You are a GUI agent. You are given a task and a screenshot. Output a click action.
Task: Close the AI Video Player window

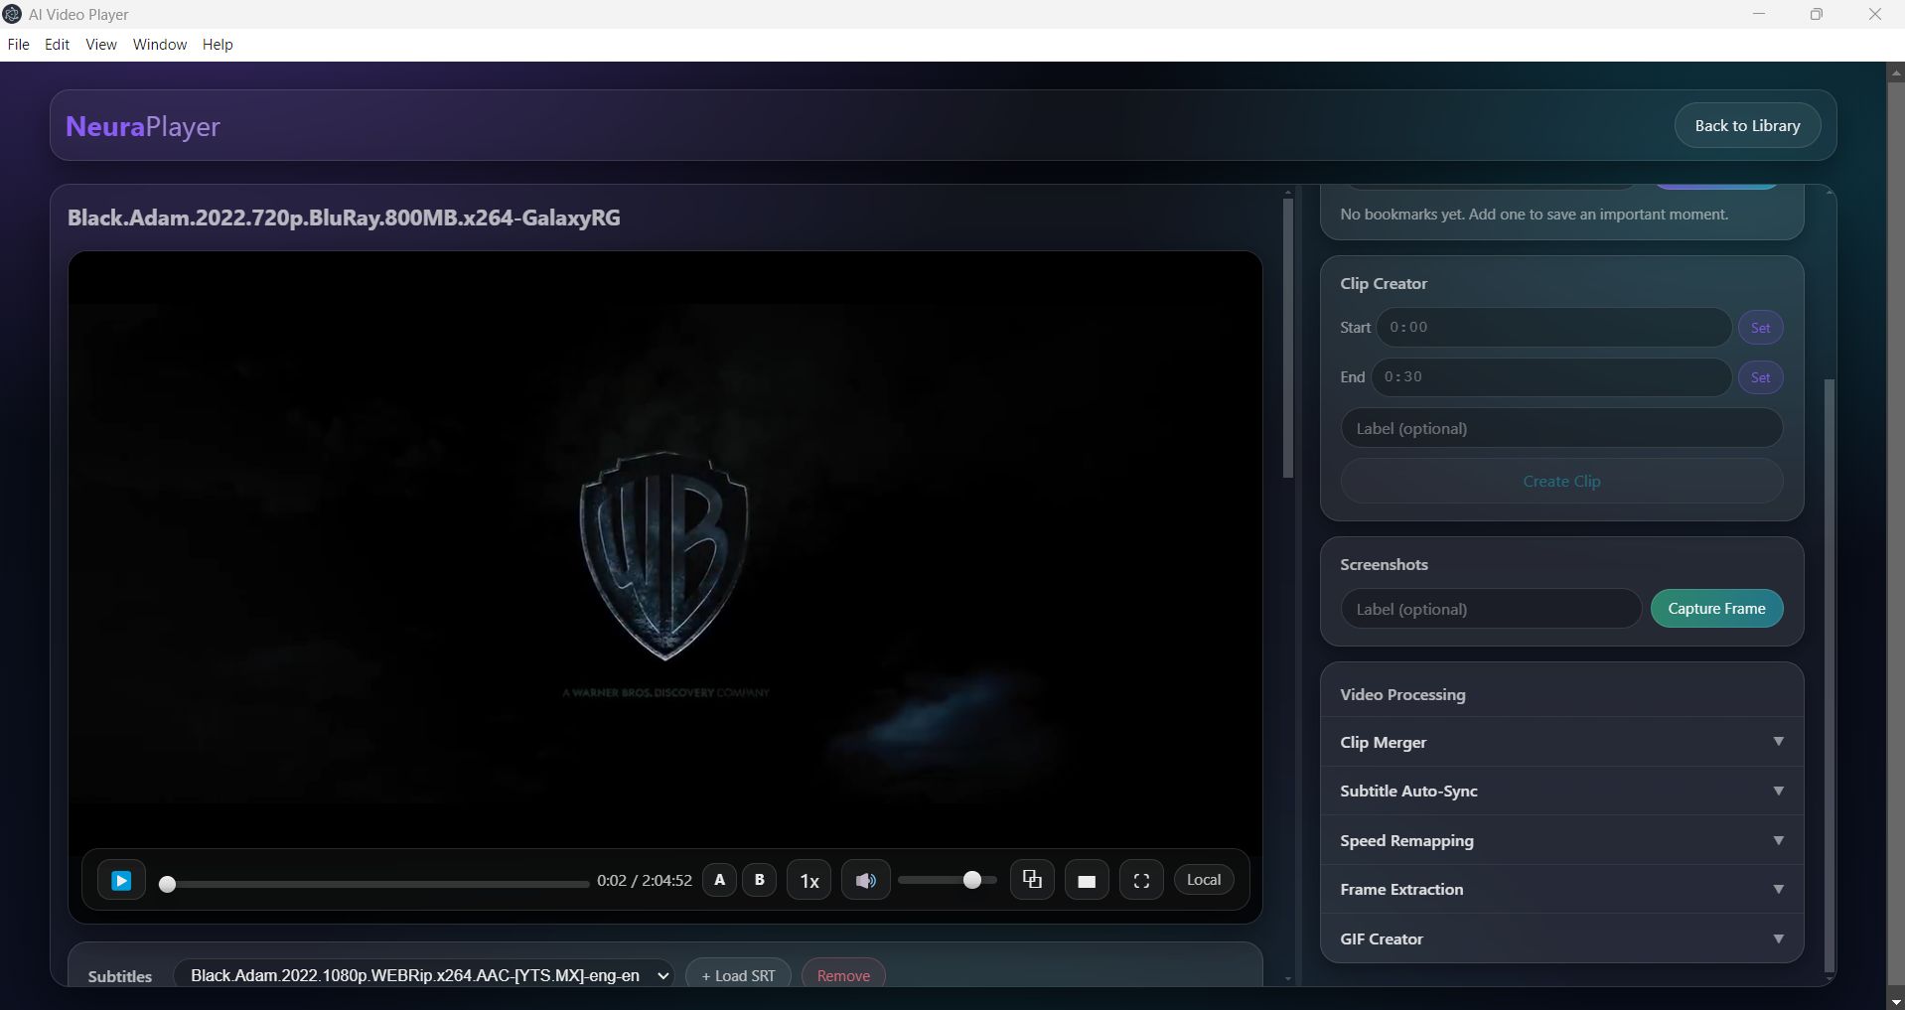coord(1875,14)
